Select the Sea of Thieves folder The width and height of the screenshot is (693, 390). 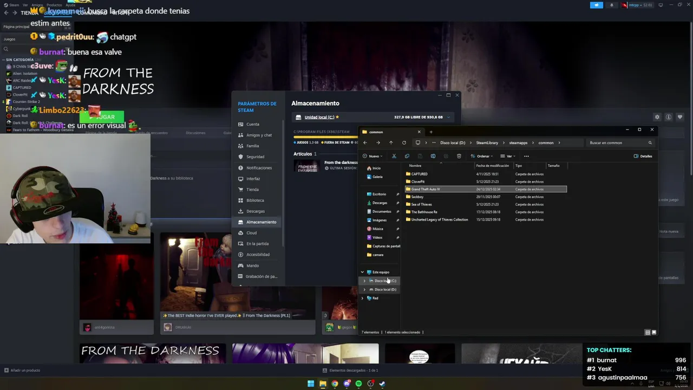click(486, 204)
